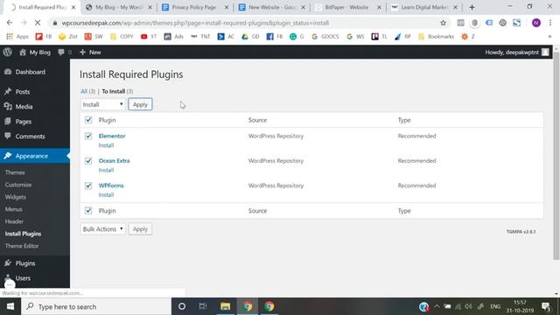Screen dimensions: 560x315
Task: Open a new browser tab
Action: pos(472,7)
